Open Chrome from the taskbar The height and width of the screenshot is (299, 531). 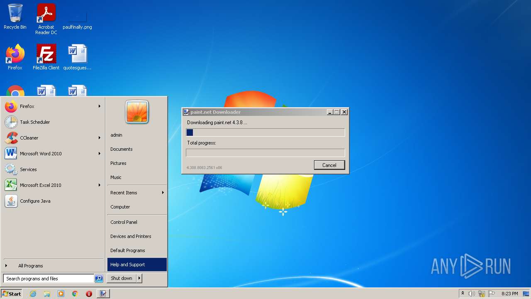75,294
